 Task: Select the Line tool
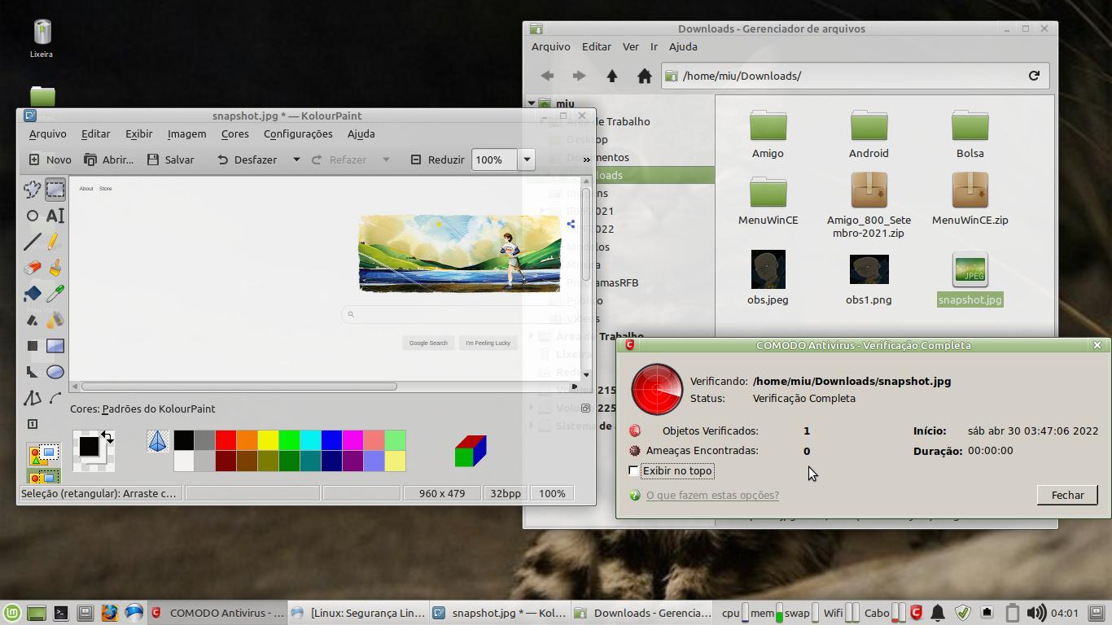pyautogui.click(x=32, y=242)
